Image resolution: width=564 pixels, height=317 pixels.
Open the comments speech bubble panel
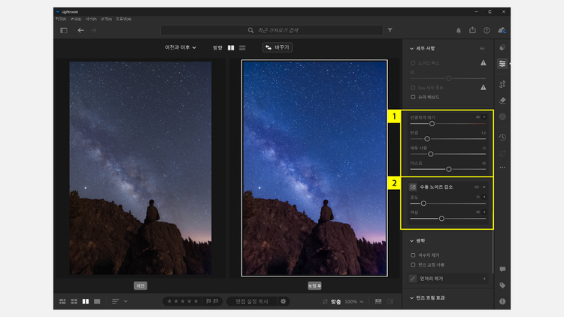point(502,269)
